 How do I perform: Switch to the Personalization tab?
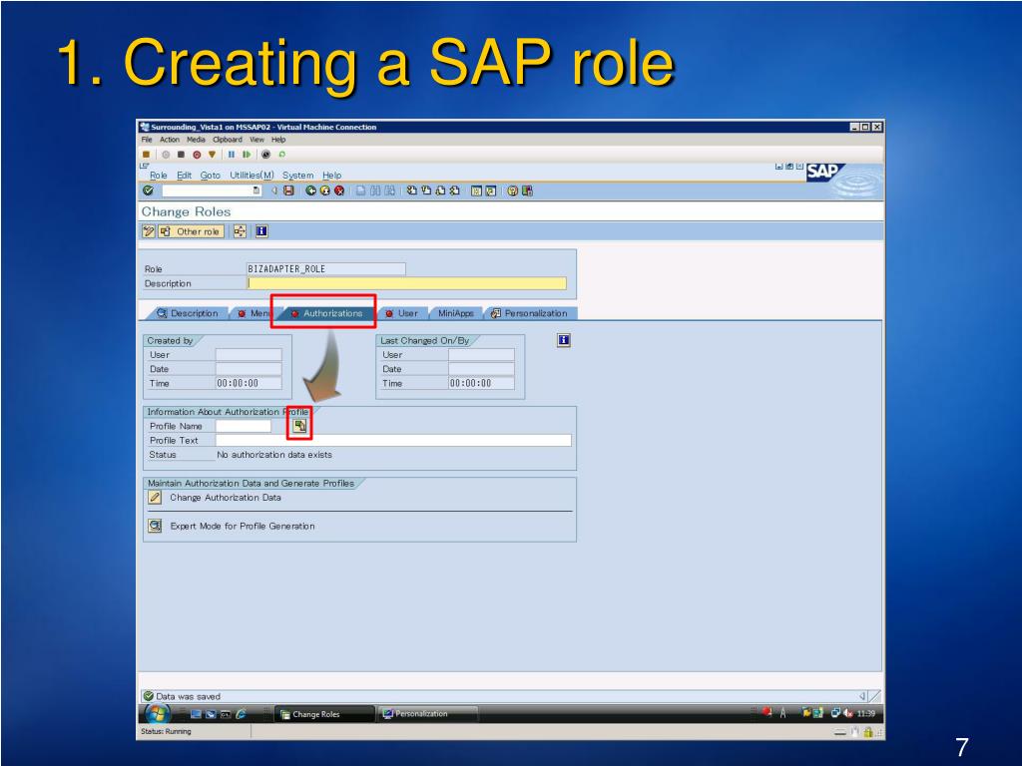pyautogui.click(x=529, y=313)
